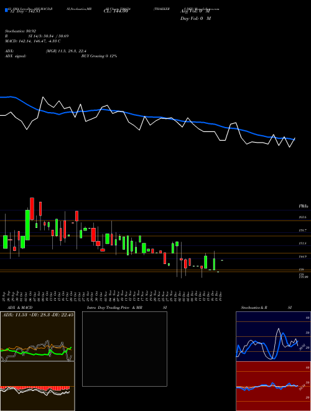The width and height of the screenshot is (311, 411).
Task: Click the '(MGR) 11.5, 28.3, 22.4' ADX values
Action: point(66,51)
